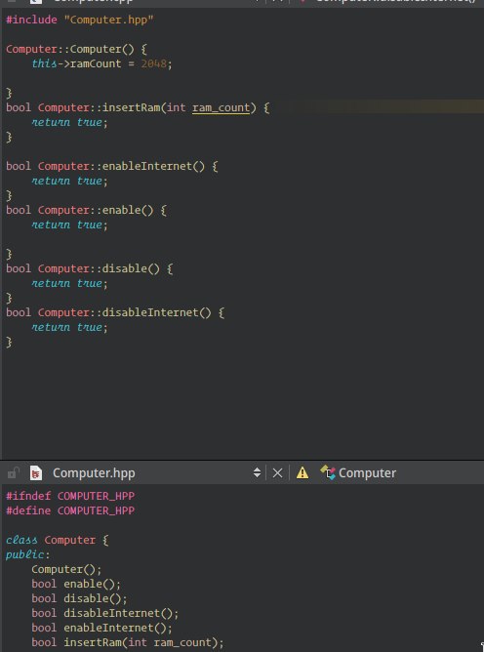Click bool disable(); declaration in header
Screen dimensions: 484x652
click(79, 598)
